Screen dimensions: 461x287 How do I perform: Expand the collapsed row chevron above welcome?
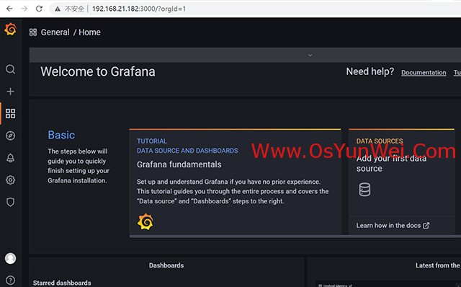pyautogui.click(x=310, y=55)
